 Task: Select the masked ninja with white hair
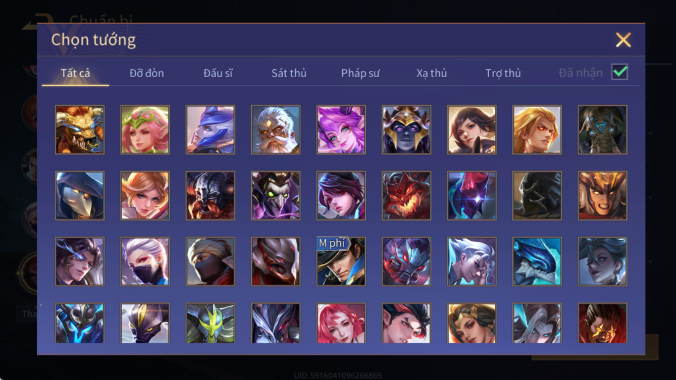point(145,262)
